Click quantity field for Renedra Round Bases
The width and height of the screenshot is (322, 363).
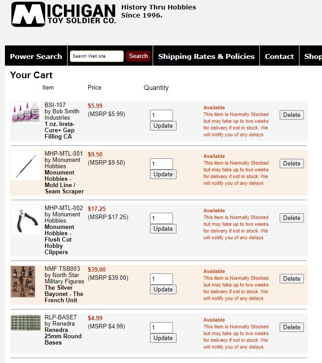pyautogui.click(x=161, y=327)
